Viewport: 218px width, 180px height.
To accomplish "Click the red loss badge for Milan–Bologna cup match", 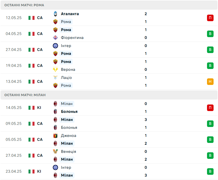I will click(210, 108).
